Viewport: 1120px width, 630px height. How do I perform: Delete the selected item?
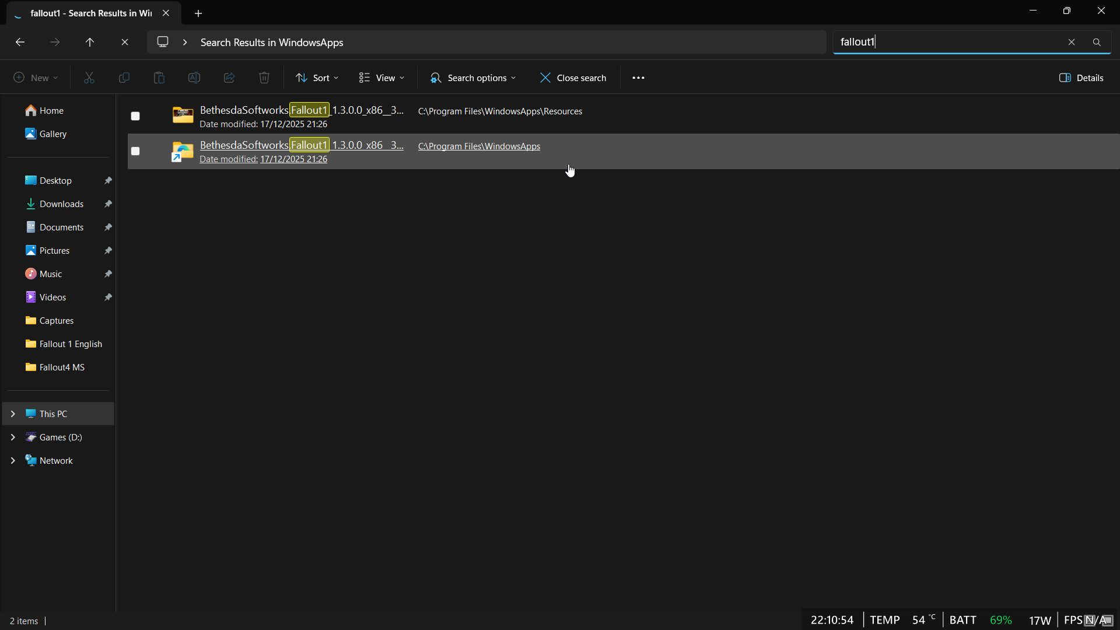[x=264, y=78]
